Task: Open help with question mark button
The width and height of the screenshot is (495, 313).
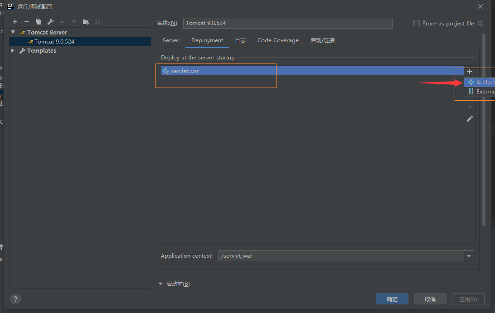Action: pyautogui.click(x=15, y=299)
